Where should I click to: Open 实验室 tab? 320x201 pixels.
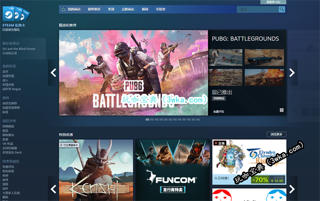coord(161,9)
